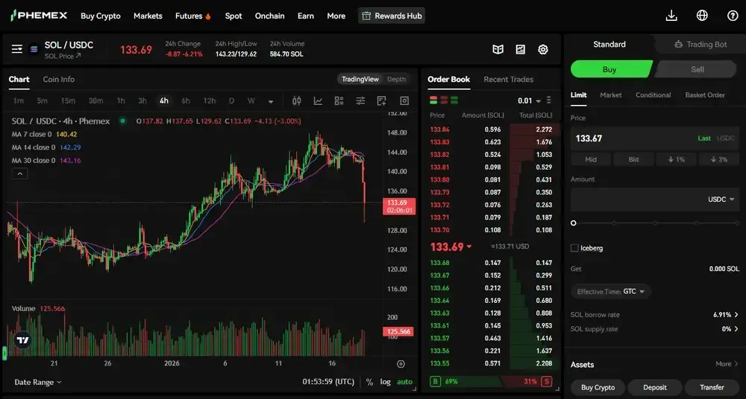Take chart snapshot with camera icon
This screenshot has height=399, width=746.
(404, 100)
